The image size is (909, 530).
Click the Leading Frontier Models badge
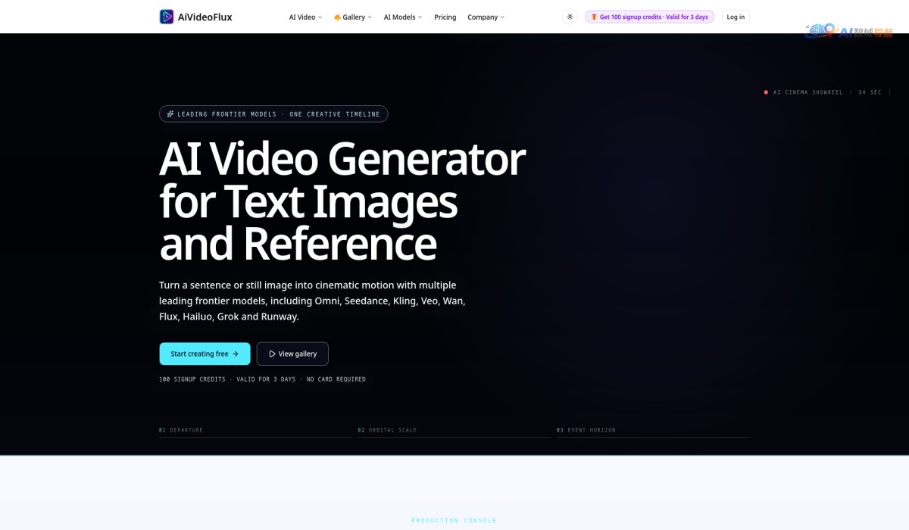pos(273,114)
